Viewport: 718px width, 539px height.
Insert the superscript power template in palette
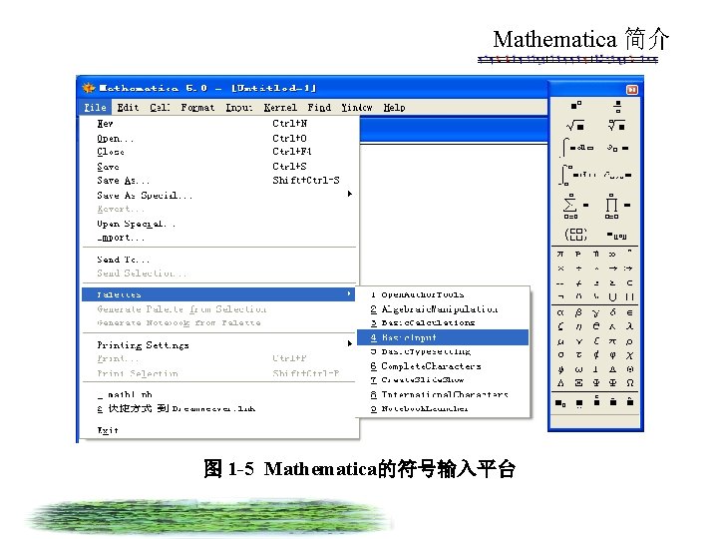point(576,105)
